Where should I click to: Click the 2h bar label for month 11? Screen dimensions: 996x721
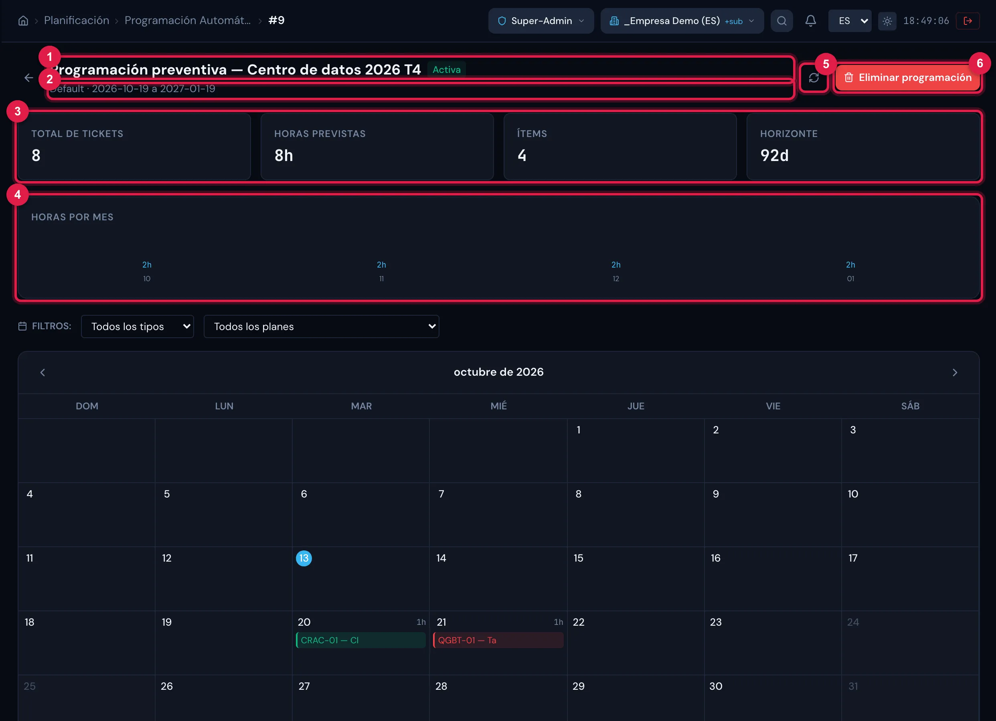tap(381, 265)
